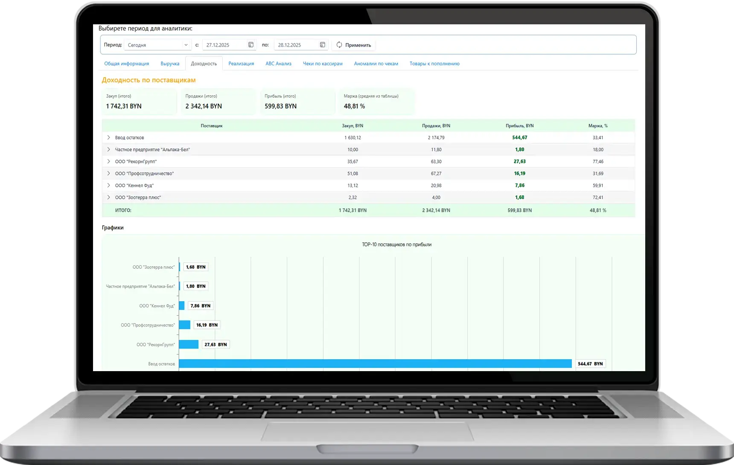734x465 pixels.
Task: Expand the Ввод остатков supplier row
Action: (x=108, y=137)
